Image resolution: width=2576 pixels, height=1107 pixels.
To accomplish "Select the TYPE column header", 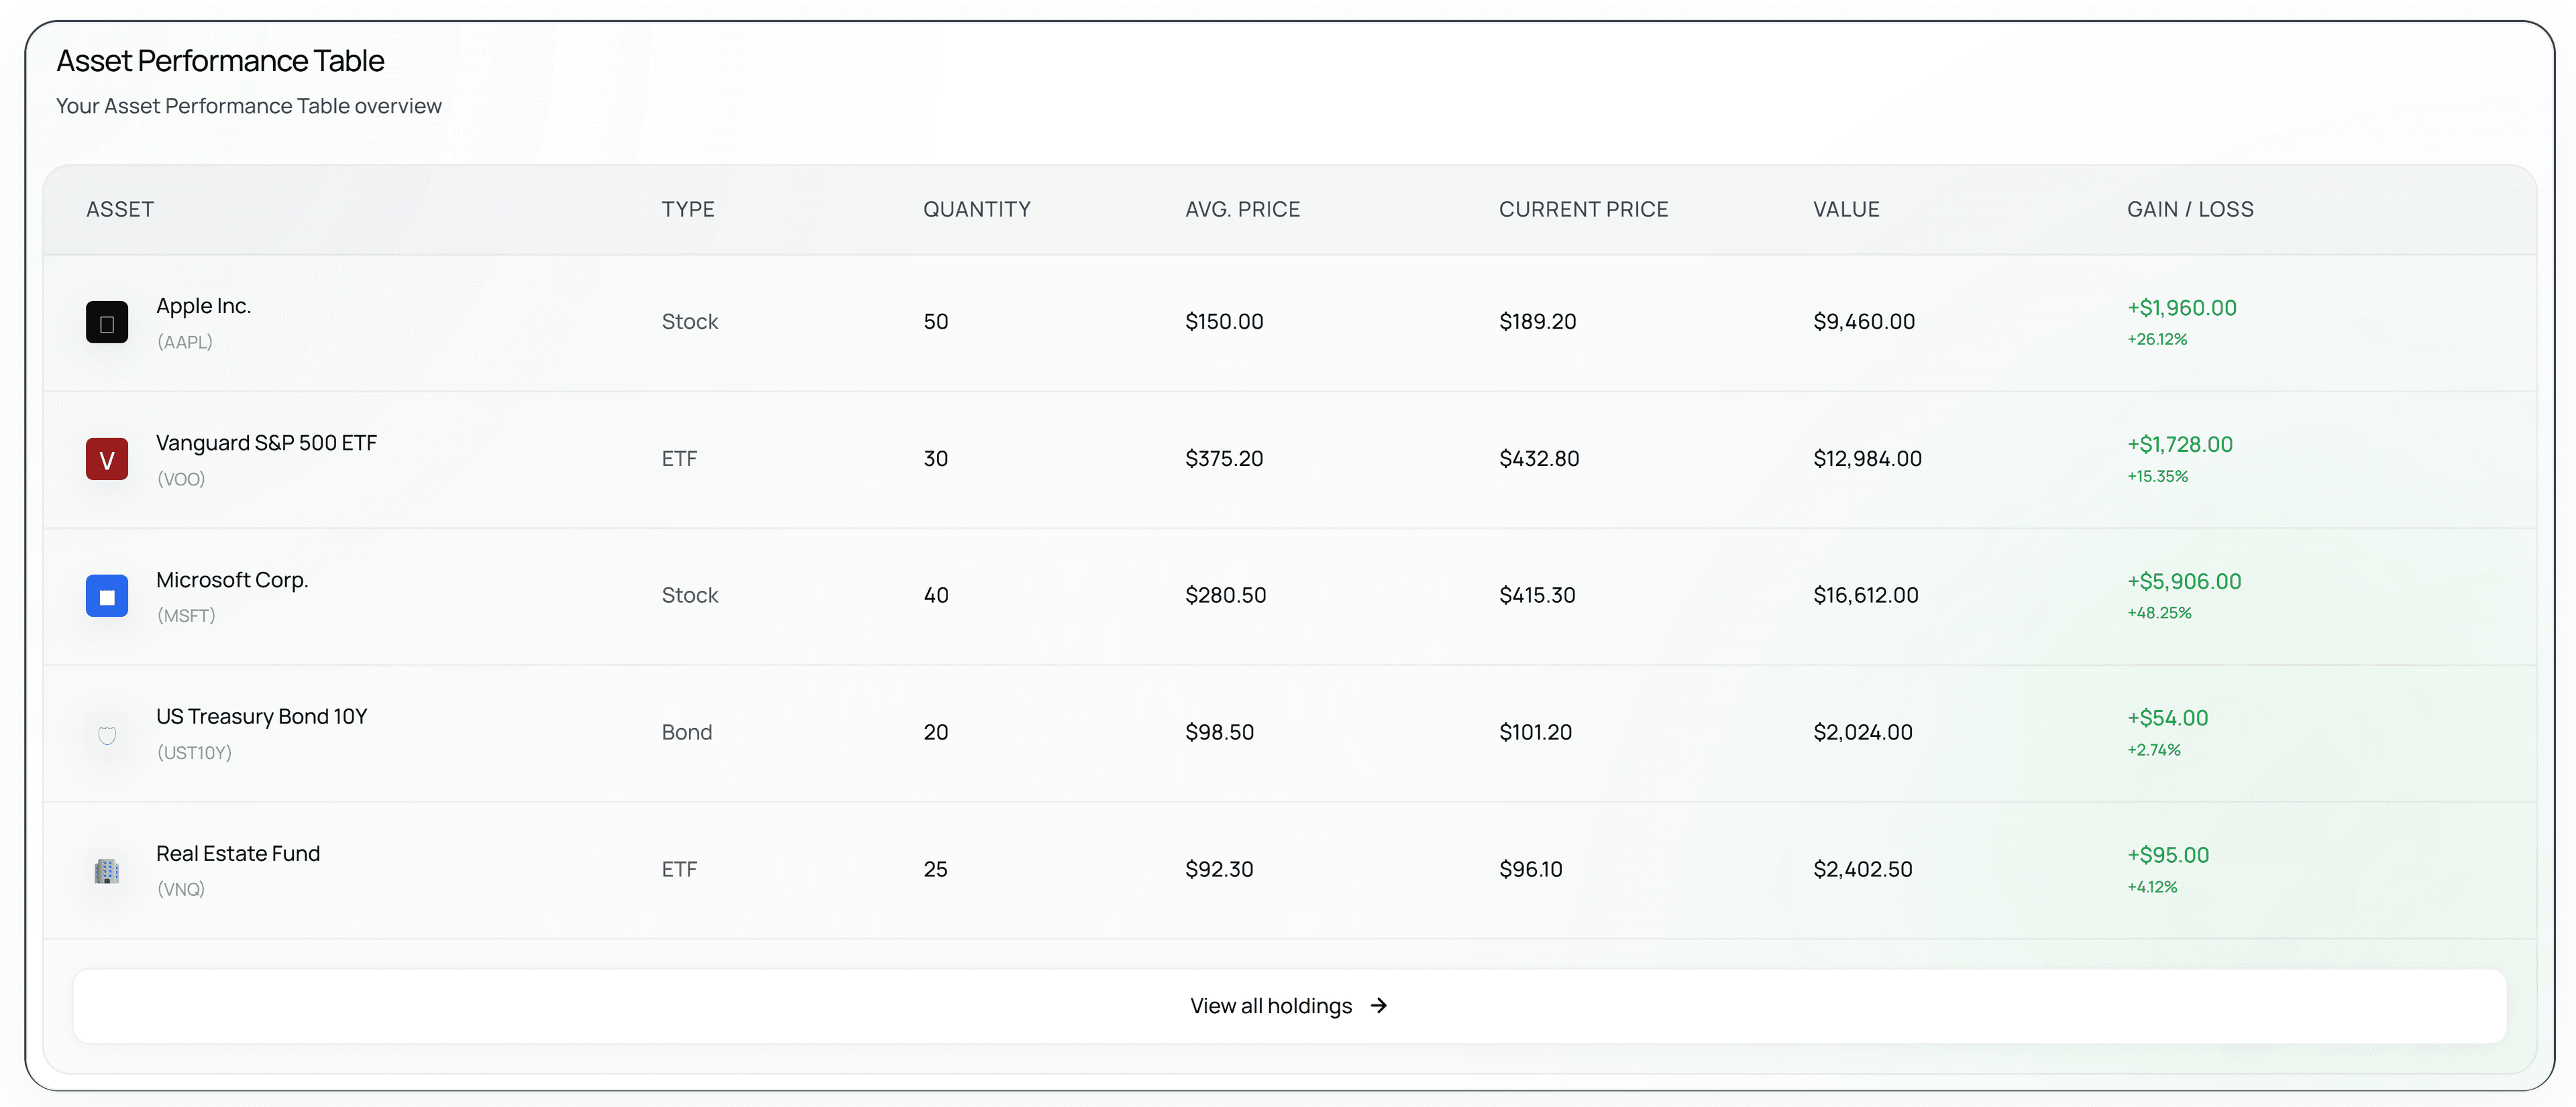I will 688,209.
